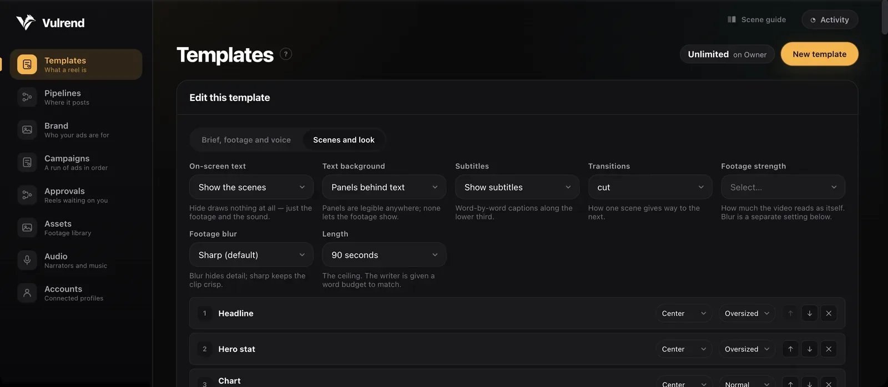888x387 pixels.
Task: Change Hero stat size Oversized dropdown
Action: coord(747,349)
